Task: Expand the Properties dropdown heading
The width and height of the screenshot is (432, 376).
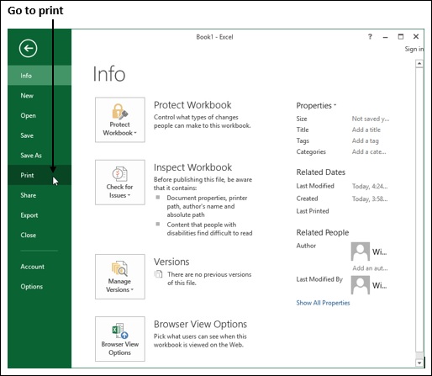Action: click(316, 106)
